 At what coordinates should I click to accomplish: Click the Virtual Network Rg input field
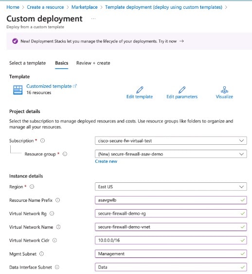[x=171, y=214]
